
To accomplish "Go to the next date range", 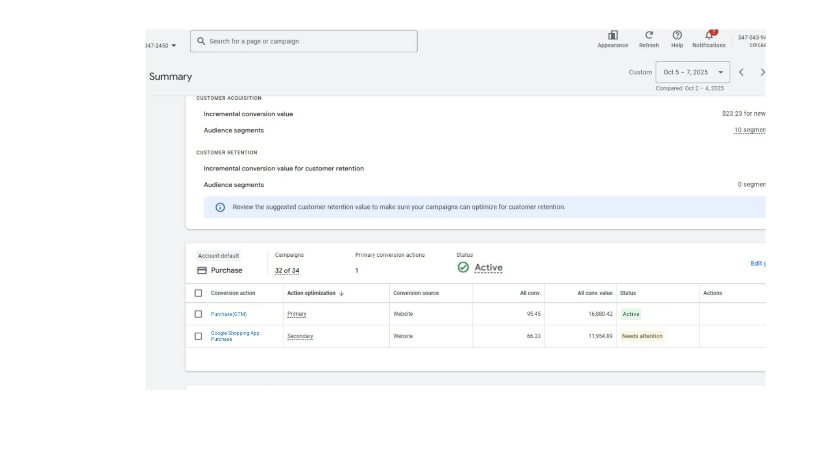I will tap(762, 72).
